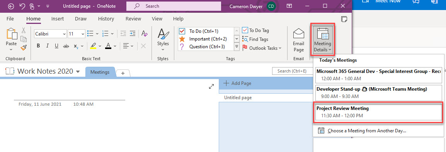
Task: Open the Styles gallery
Action: point(163,39)
